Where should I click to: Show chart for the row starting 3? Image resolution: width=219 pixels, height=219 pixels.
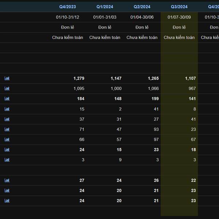pos(7,160)
